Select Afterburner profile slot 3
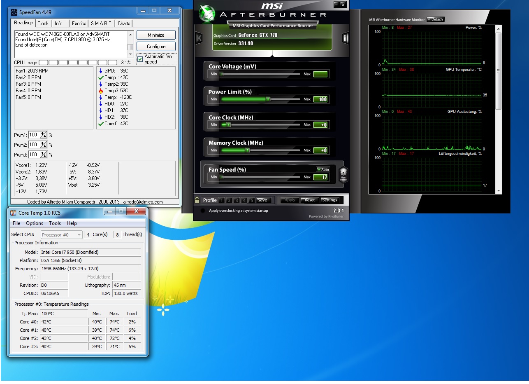The height and width of the screenshot is (384, 529). [x=237, y=201]
